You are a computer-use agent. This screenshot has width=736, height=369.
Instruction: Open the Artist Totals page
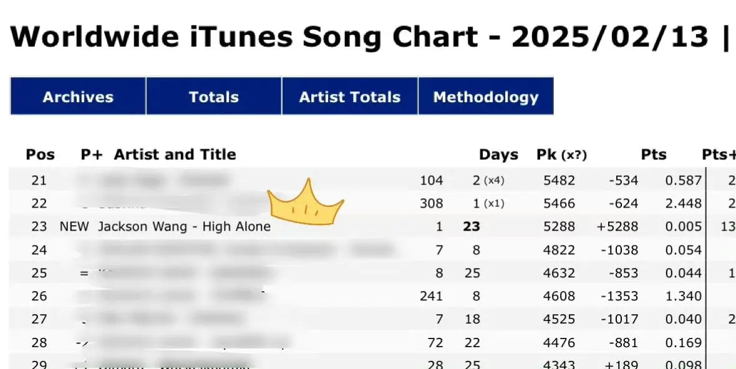pos(349,97)
